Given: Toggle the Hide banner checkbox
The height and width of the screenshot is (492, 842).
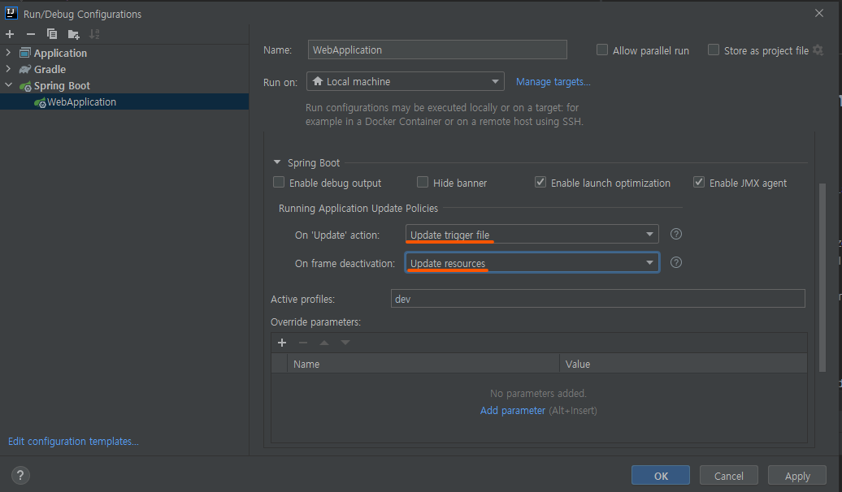Looking at the screenshot, I should [423, 183].
